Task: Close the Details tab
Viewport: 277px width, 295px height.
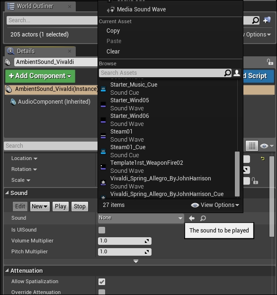Action: (70, 51)
